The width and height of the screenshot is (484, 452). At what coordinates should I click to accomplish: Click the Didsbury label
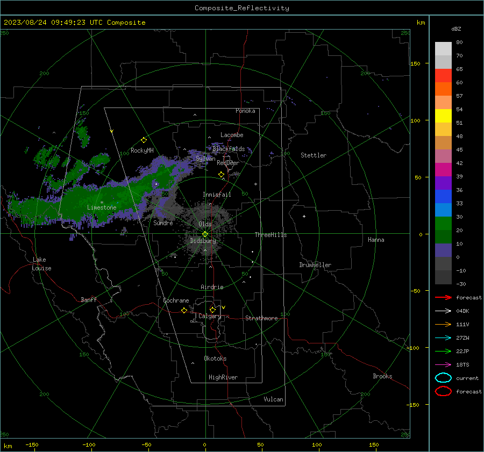coord(203,241)
